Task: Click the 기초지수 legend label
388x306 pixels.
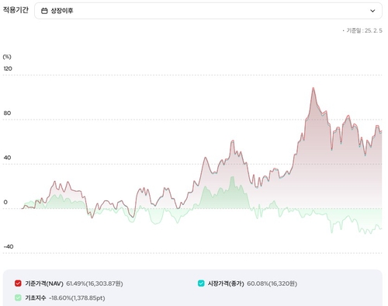Action: coord(36,298)
